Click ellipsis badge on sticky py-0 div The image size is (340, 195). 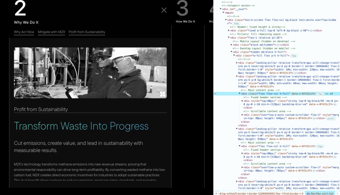tap(335, 104)
